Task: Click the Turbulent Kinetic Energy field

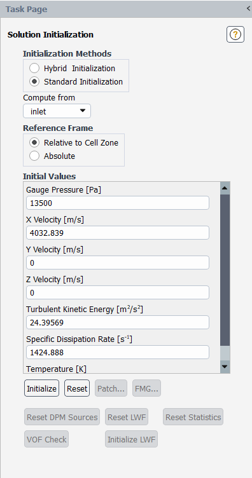Action: point(118,322)
